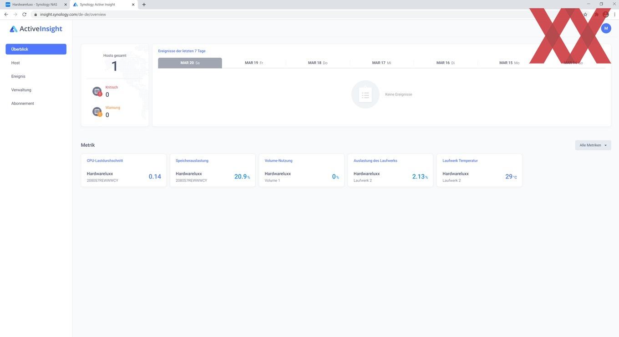Select the MAR 17 Mi day tab
Viewport: 619px width, 337px height.
tap(382, 63)
